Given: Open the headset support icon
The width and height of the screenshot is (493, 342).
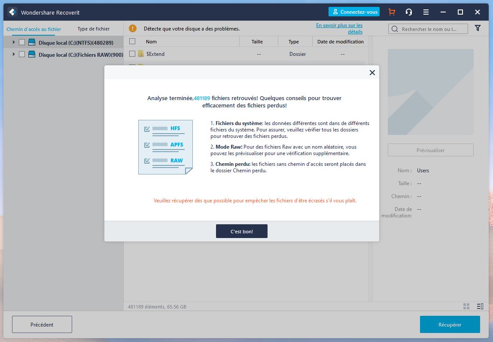Looking at the screenshot, I should click(409, 12).
